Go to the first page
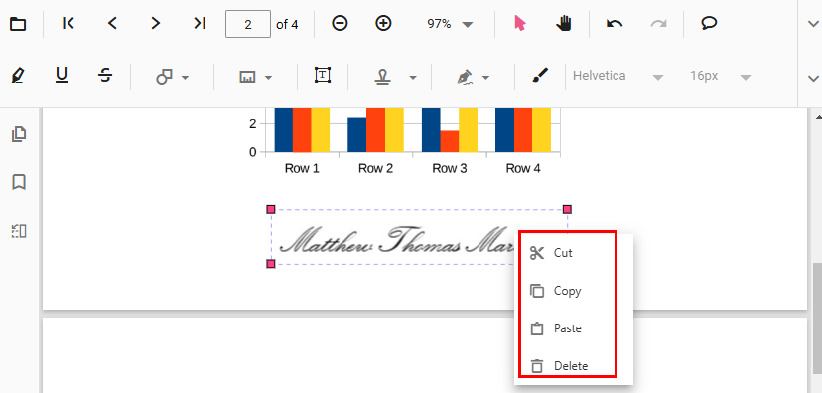The height and width of the screenshot is (393, 822). [68, 23]
